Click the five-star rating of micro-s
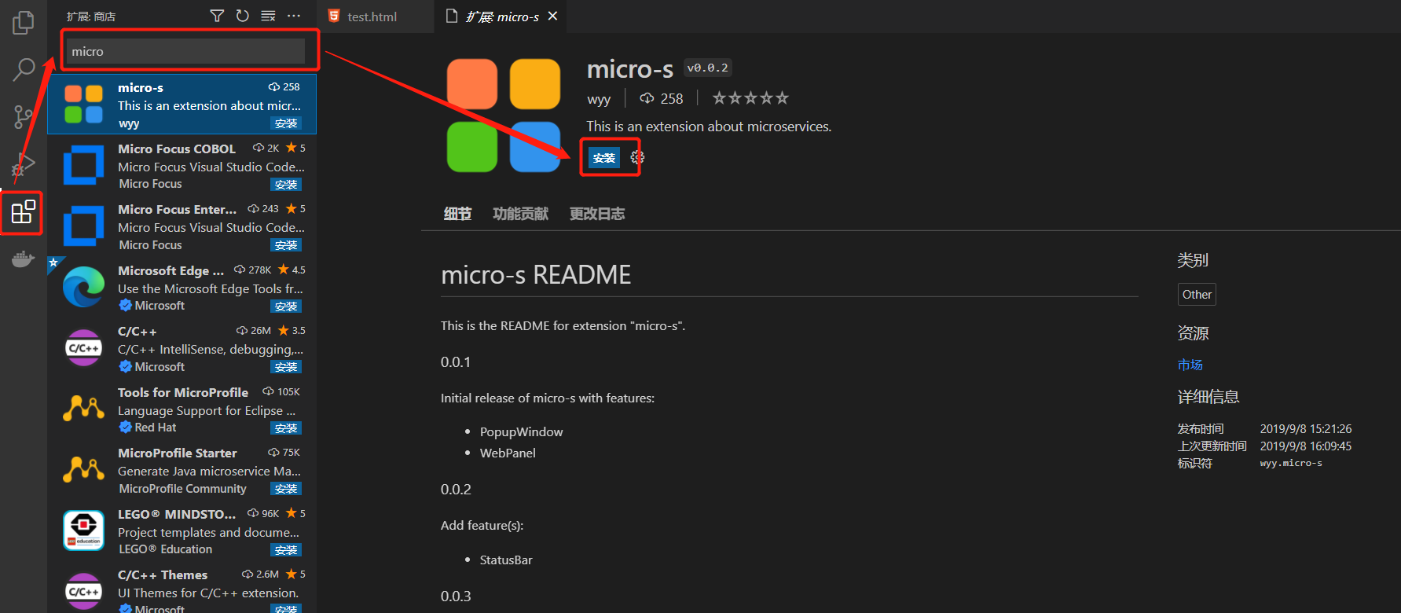 (750, 98)
